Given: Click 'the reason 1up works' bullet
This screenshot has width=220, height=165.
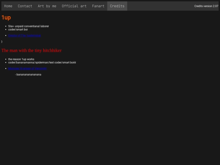Looking at the screenshot, I should (x=21, y=59).
